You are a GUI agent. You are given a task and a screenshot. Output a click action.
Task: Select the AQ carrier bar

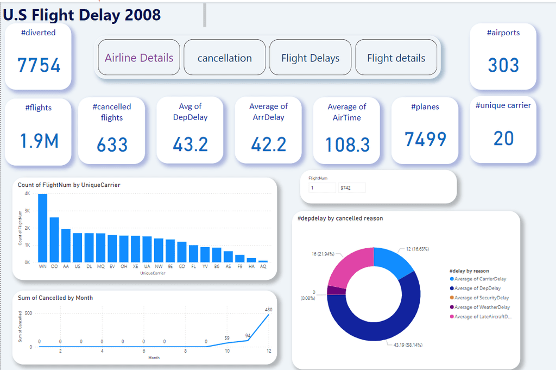pyautogui.click(x=263, y=261)
